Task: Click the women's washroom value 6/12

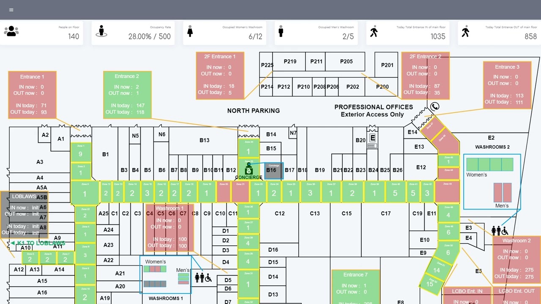Action: 255,36
